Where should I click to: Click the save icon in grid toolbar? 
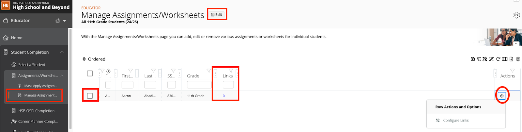472,59
